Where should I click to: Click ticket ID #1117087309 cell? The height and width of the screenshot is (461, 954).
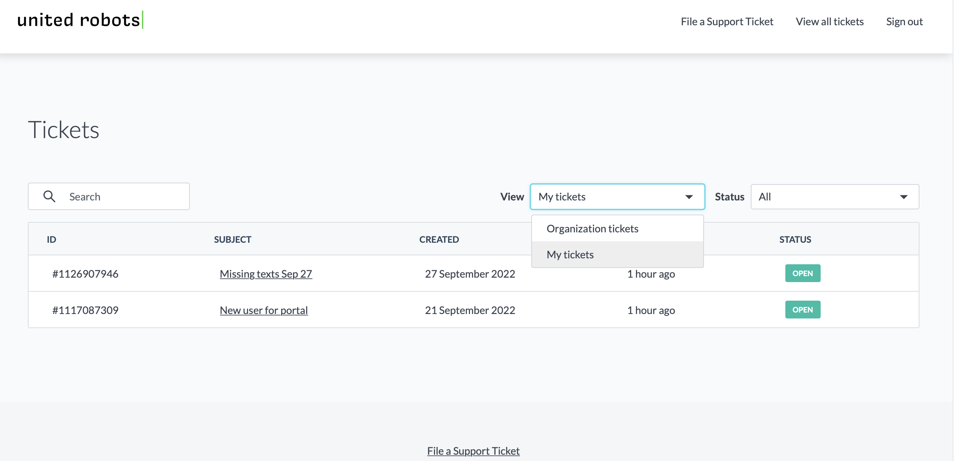85,310
